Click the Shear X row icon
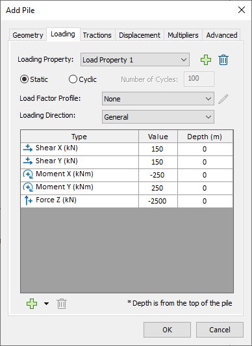Screen dimensions: 252x346 coord(28,148)
